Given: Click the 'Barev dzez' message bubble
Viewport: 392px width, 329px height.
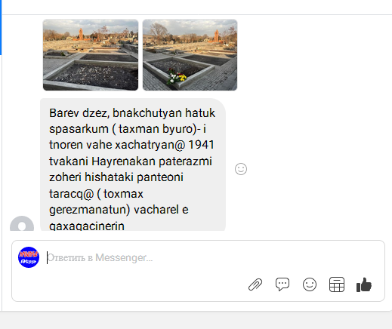Looking at the screenshot, I should (133, 164).
